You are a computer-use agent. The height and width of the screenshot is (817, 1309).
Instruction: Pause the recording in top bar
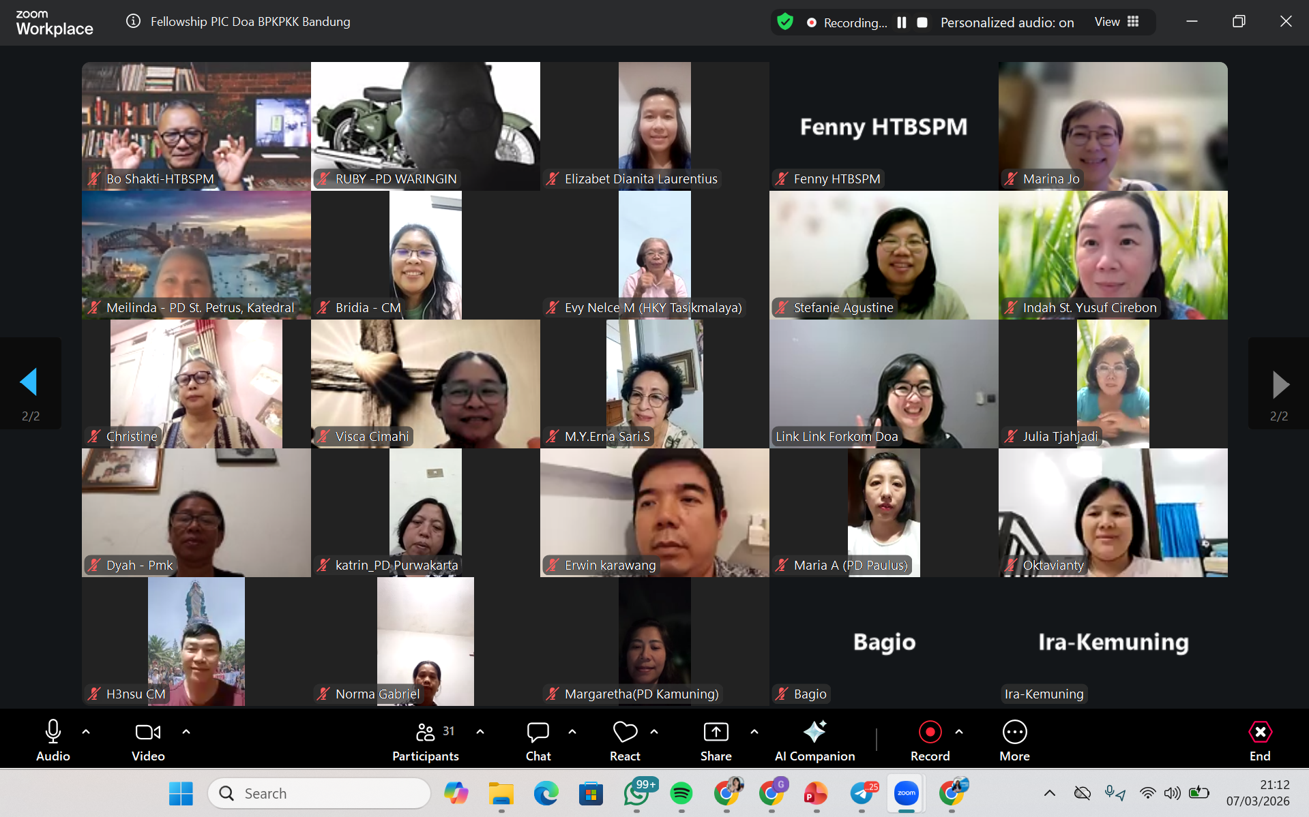(902, 22)
